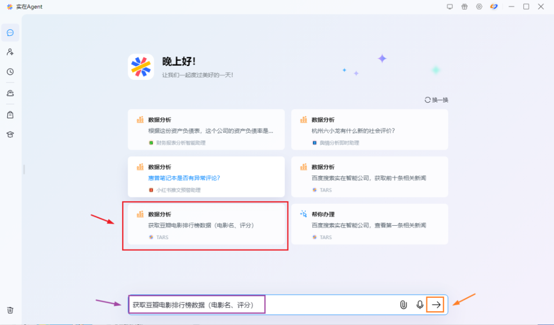
Task: Open the gift icon in the title bar
Action: 464,7
